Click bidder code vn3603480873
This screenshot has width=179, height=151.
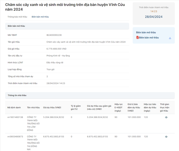tap(15, 136)
